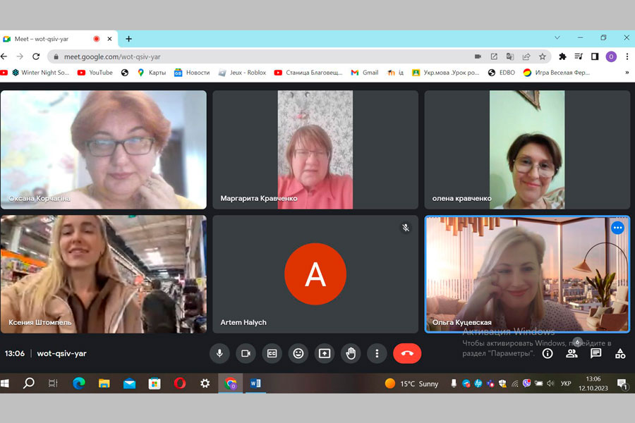Open meeting details info icon
Viewport: 635px width, 423px height.
click(548, 354)
